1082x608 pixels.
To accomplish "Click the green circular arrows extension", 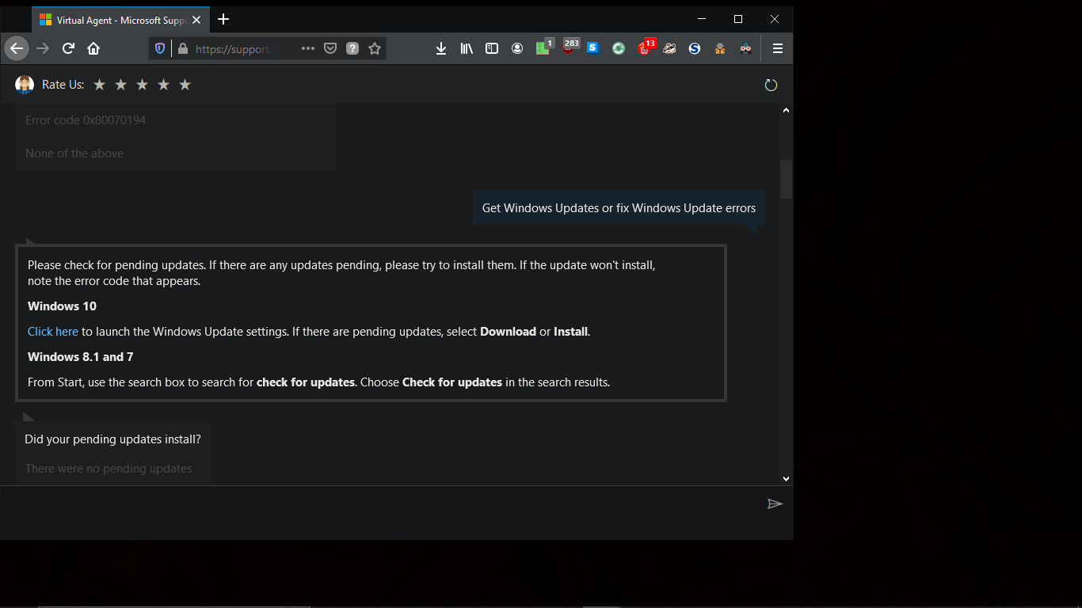I will [619, 48].
